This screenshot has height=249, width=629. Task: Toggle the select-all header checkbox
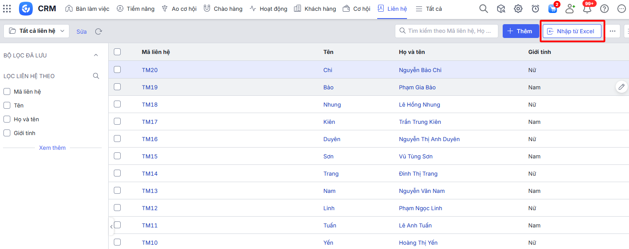(x=117, y=52)
